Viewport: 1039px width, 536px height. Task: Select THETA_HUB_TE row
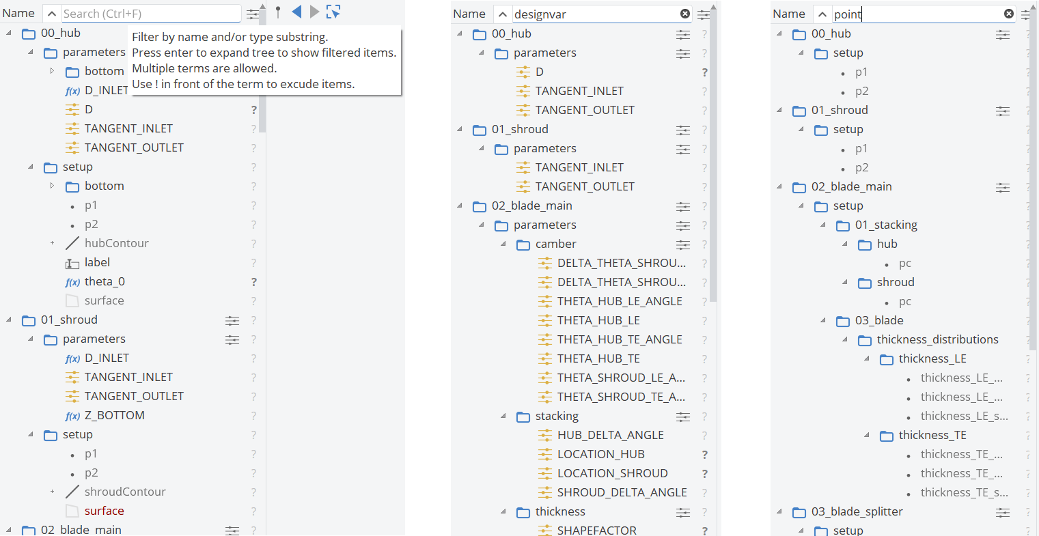pyautogui.click(x=598, y=358)
